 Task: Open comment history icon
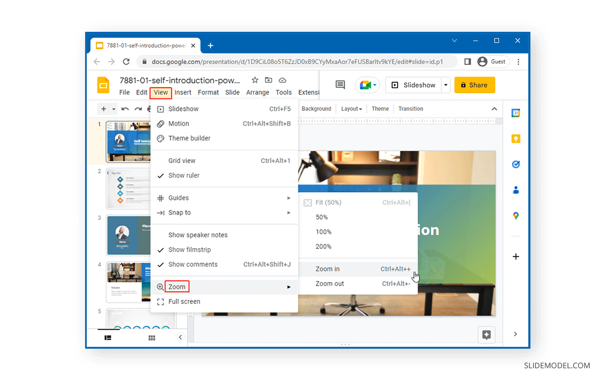click(x=339, y=85)
